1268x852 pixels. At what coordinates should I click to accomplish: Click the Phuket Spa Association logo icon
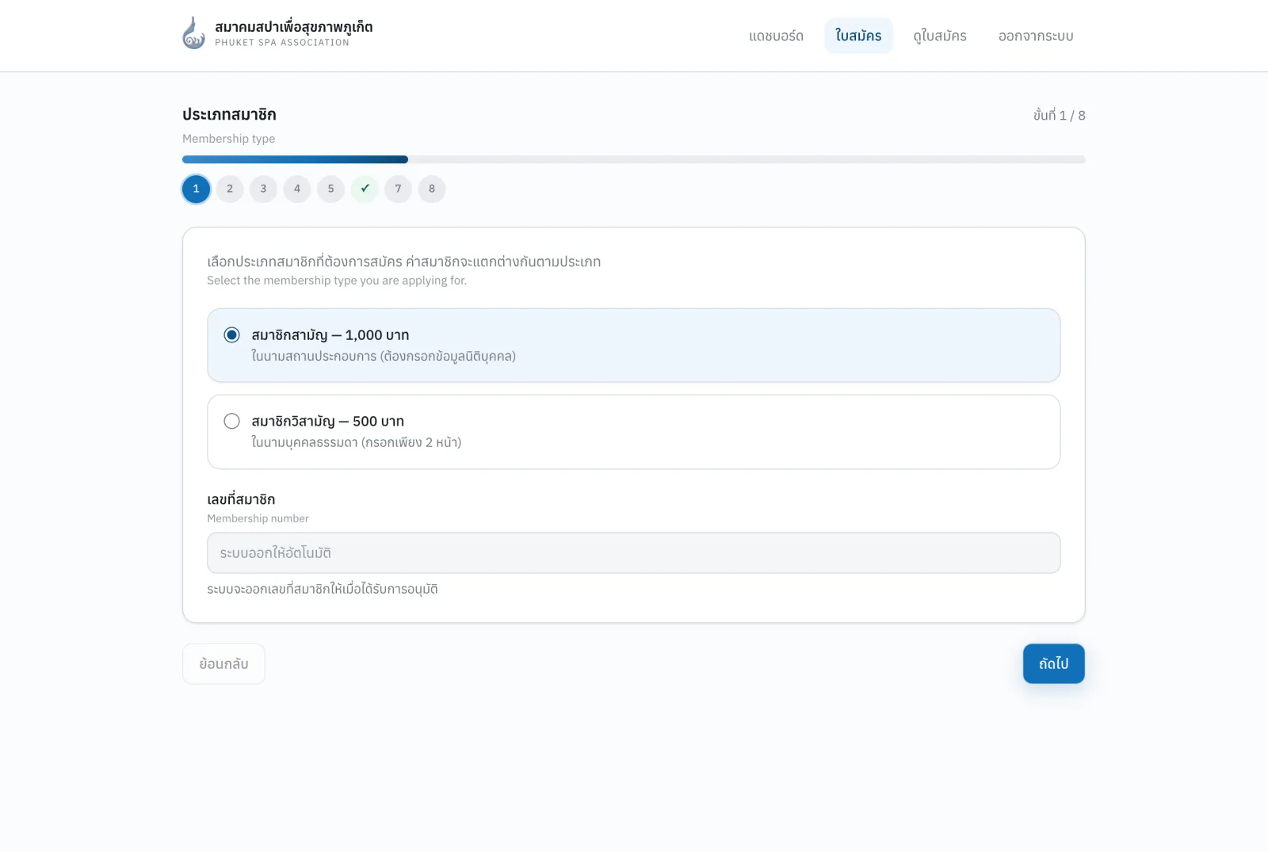coord(194,33)
